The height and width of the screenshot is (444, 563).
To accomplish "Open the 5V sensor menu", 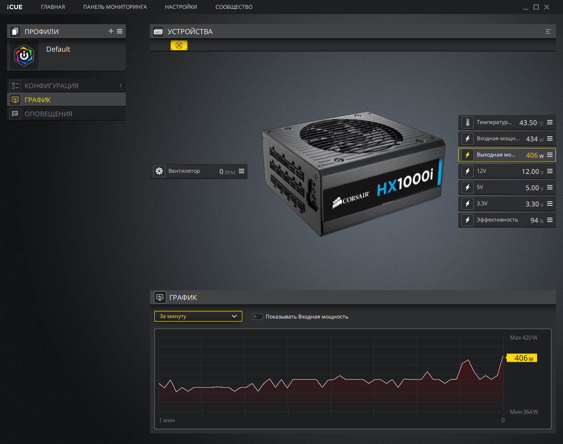I will point(550,187).
